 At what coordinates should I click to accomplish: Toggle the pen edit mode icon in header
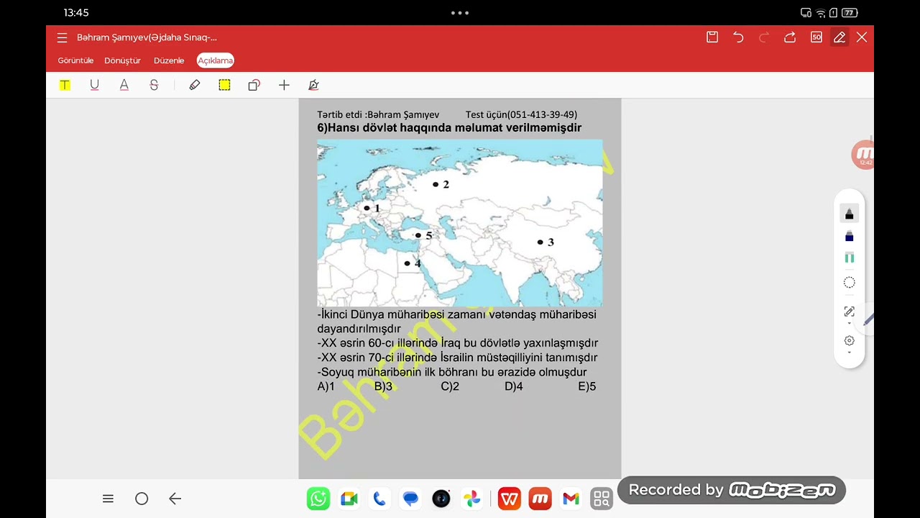point(839,37)
